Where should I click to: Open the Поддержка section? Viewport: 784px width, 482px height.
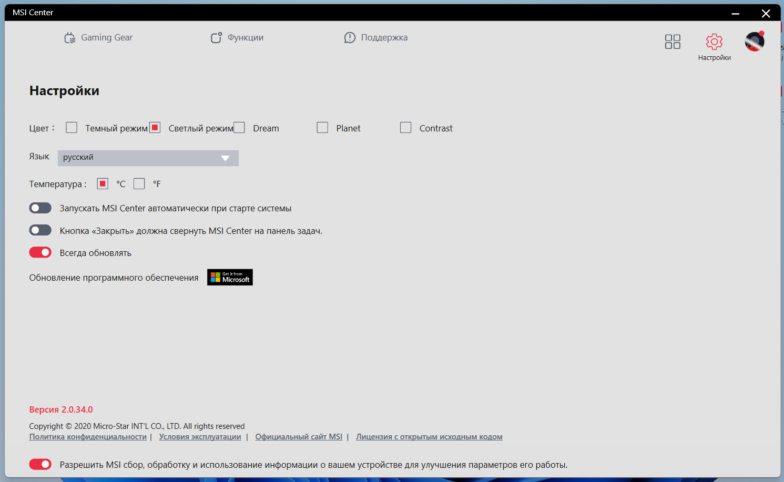click(x=376, y=38)
